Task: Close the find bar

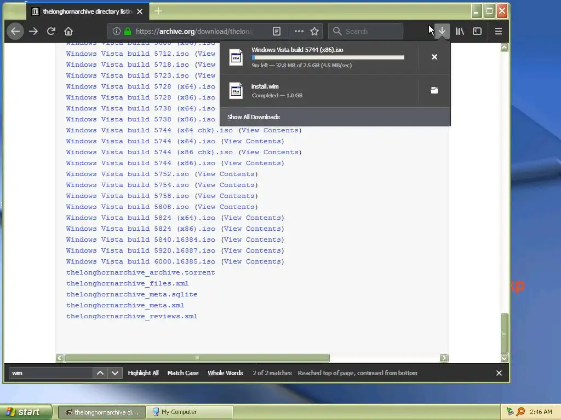Action: [x=499, y=373]
